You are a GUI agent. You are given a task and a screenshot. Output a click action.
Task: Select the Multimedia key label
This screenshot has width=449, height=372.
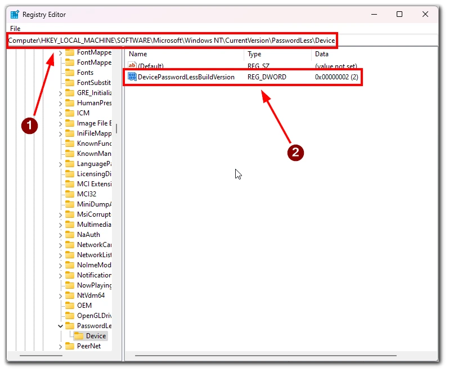[x=94, y=225]
